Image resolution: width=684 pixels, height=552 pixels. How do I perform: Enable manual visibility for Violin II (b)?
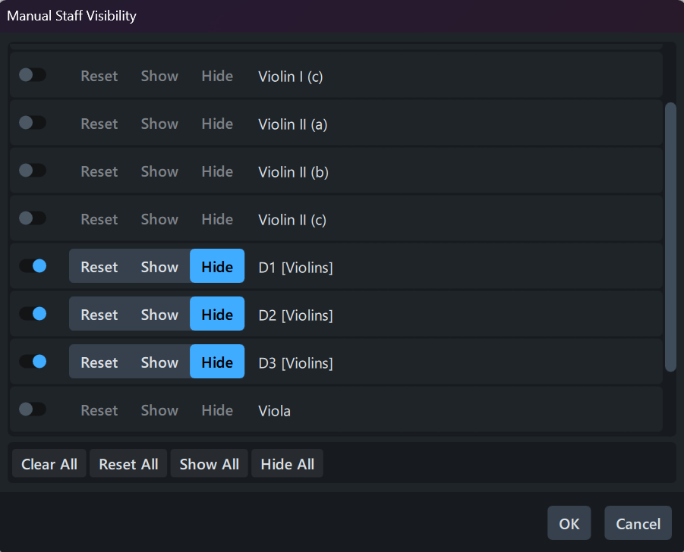click(x=33, y=171)
